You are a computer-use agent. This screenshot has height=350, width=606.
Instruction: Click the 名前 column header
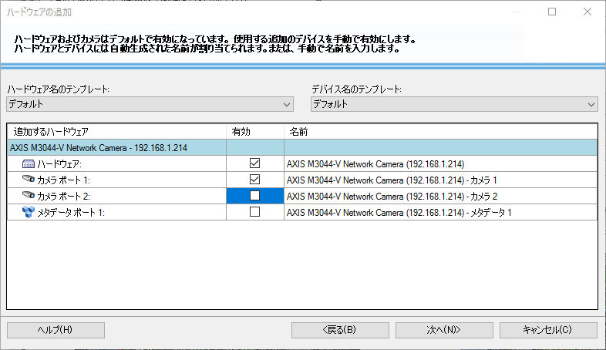coord(440,132)
